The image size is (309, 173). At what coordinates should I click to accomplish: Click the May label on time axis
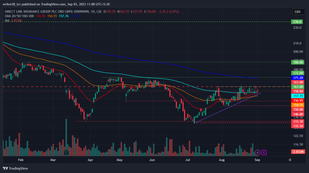[119, 160]
